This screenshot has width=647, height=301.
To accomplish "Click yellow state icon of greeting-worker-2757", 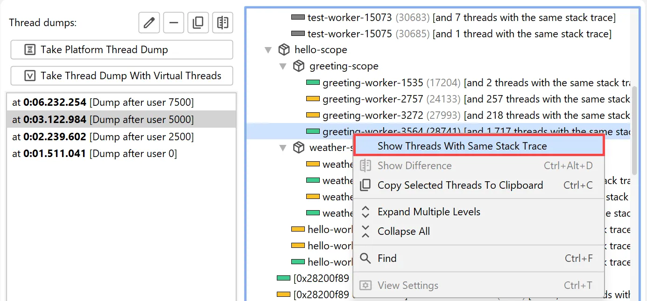I will pos(313,99).
